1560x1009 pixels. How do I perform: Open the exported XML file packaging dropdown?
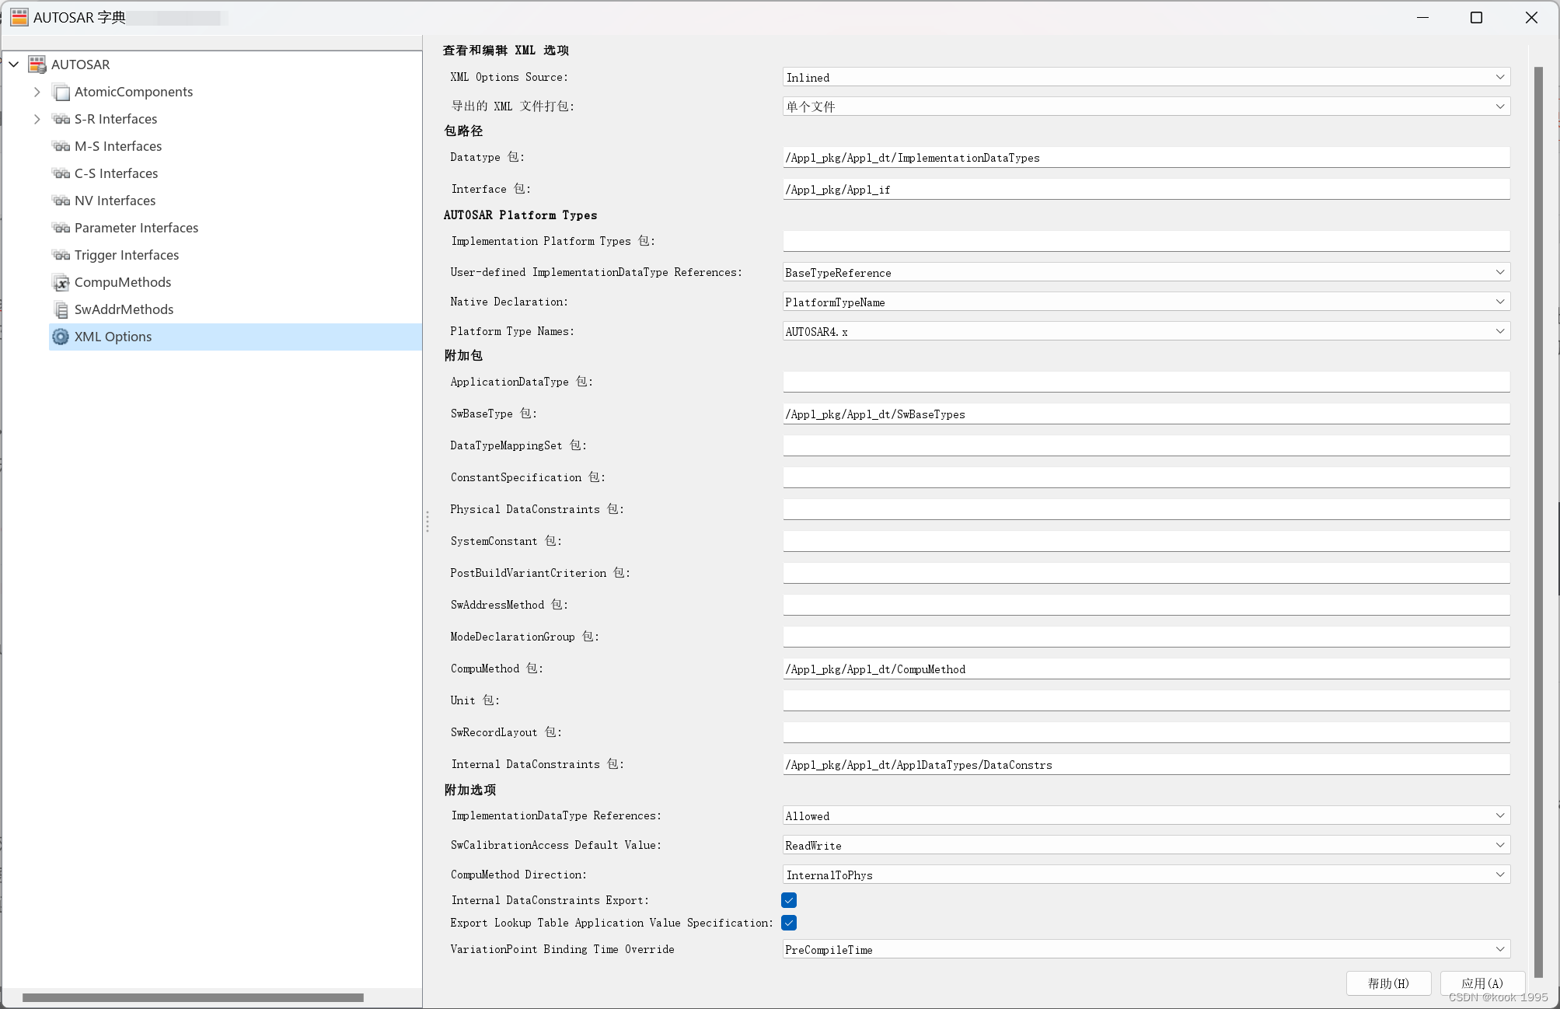pos(1146,106)
